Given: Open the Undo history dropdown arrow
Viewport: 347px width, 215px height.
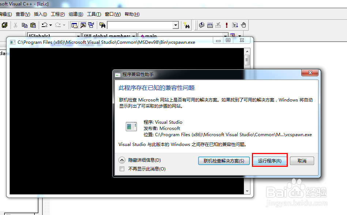Looking at the screenshot, I should click(x=50, y=25).
